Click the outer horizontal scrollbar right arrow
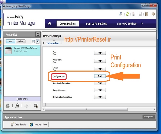 click(x=155, y=109)
